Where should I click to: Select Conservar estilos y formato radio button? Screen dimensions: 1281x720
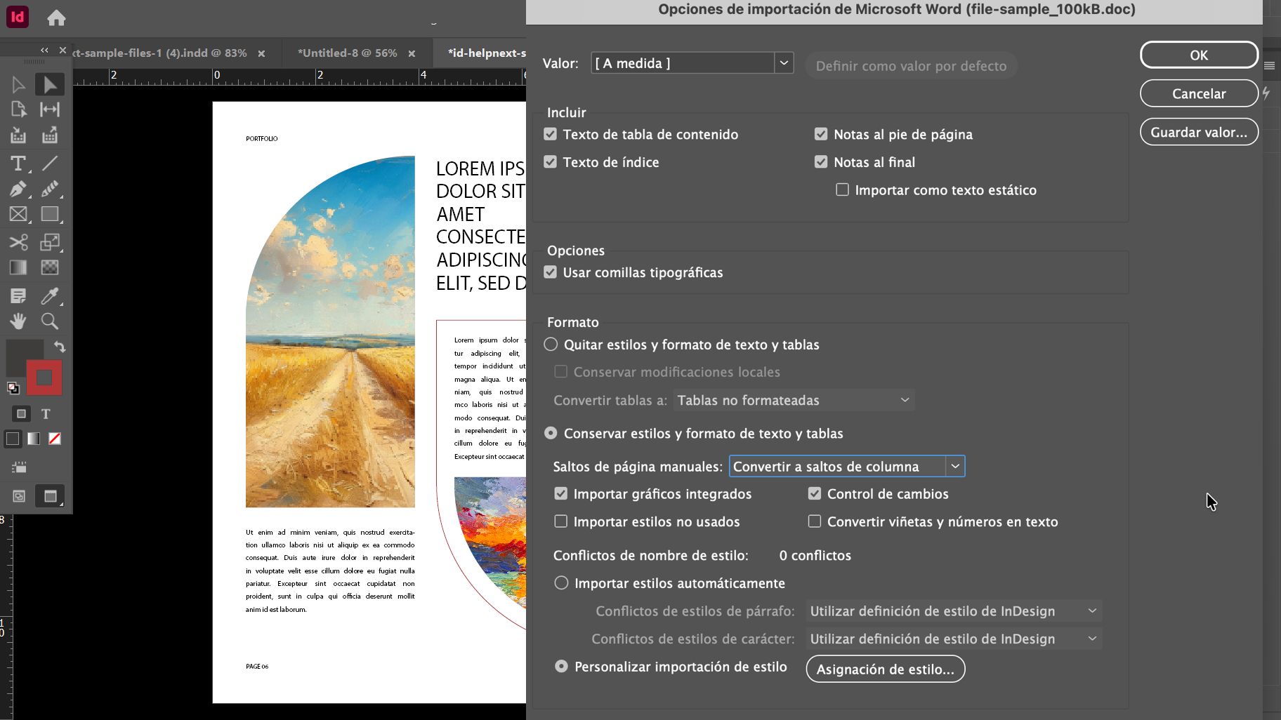click(551, 433)
